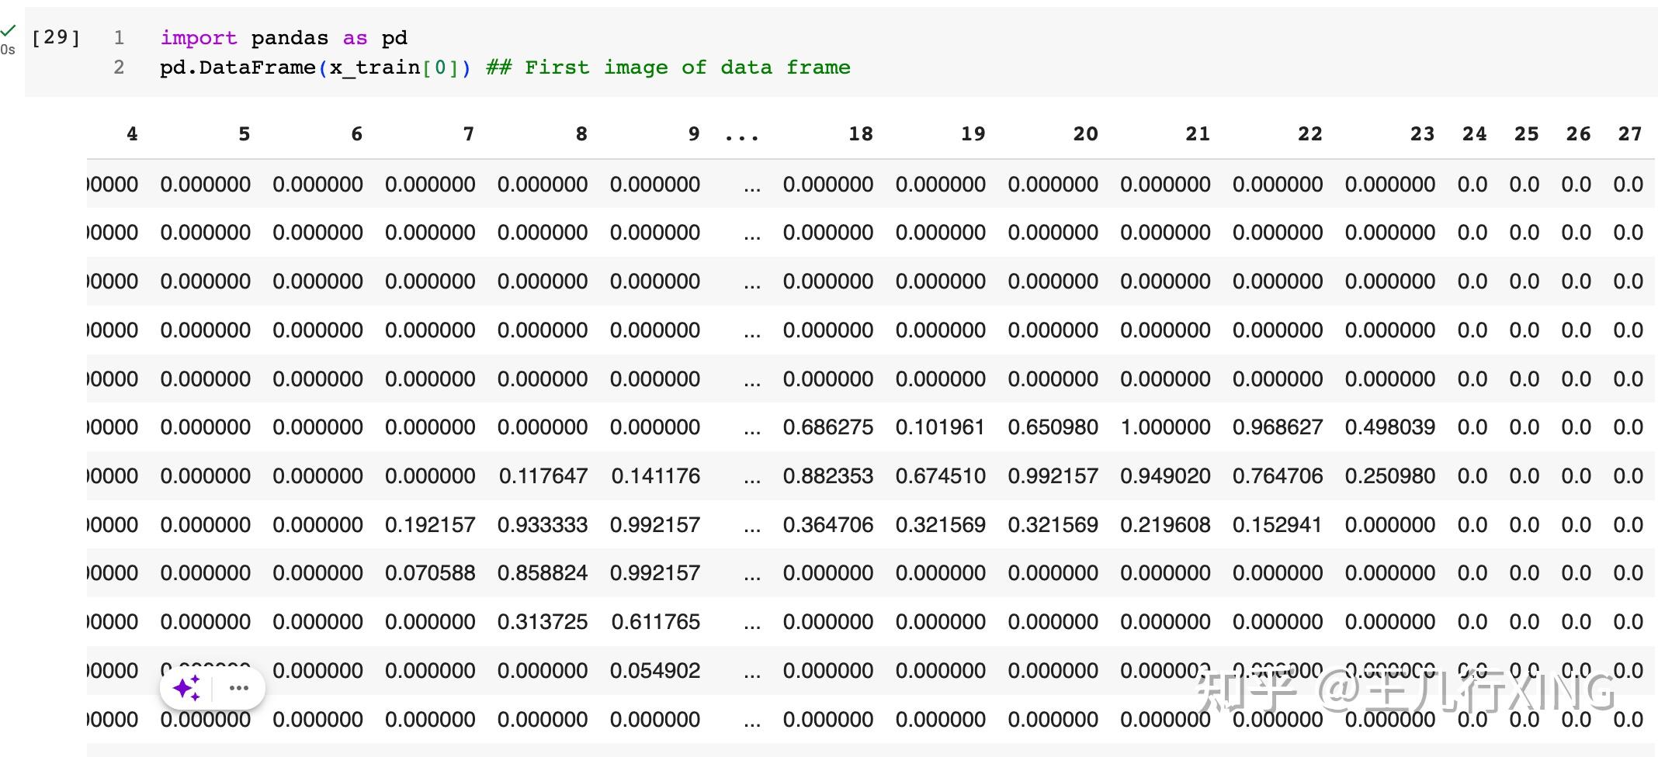1658x757 pixels.
Task: Select column header 18 in the dataframe
Action: [x=861, y=133]
